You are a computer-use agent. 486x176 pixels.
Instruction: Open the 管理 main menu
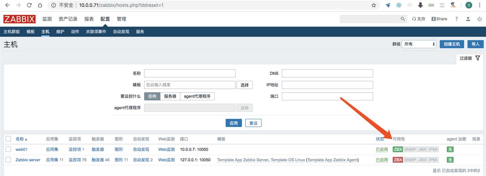(x=121, y=19)
